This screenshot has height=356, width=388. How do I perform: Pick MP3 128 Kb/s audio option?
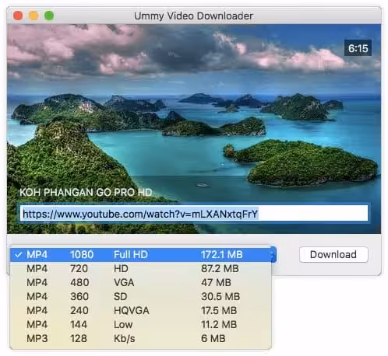point(140,338)
